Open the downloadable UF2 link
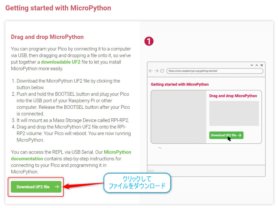This screenshot has width=278, height=208. coord(61,62)
